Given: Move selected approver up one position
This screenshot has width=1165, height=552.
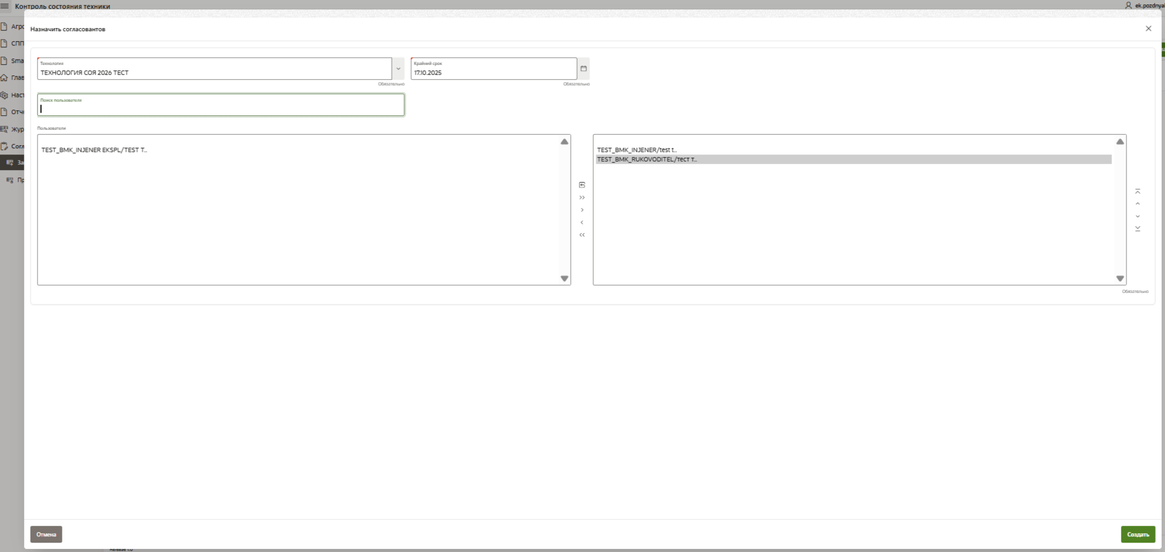Looking at the screenshot, I should tap(1138, 204).
